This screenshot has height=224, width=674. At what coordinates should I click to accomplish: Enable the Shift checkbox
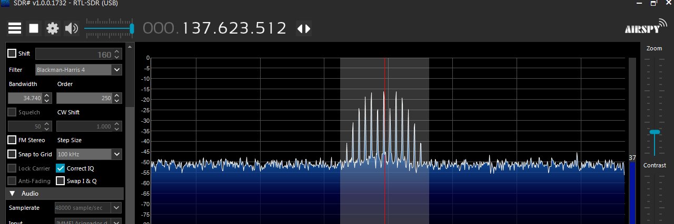[12, 54]
